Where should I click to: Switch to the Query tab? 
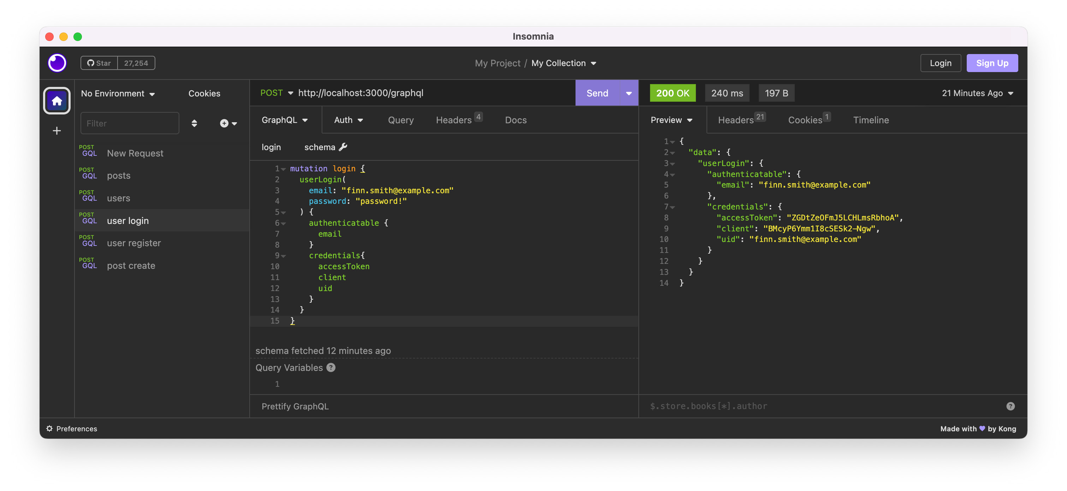400,120
